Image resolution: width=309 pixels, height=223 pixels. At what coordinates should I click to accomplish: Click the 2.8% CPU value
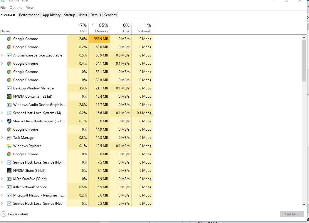(x=83, y=105)
